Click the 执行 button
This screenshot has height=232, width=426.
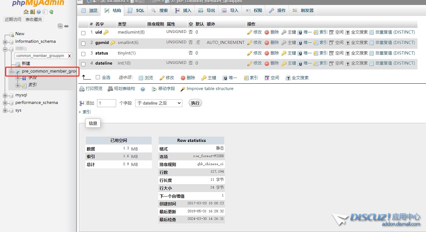coord(195,103)
